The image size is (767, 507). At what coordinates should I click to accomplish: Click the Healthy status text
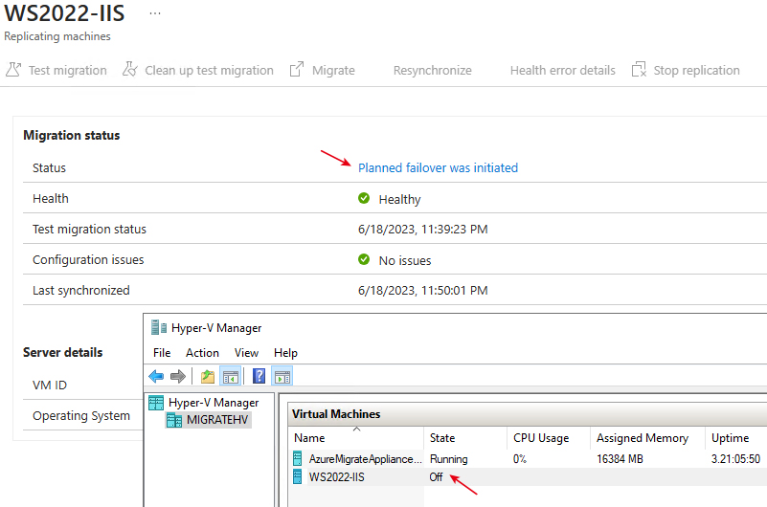(x=399, y=199)
